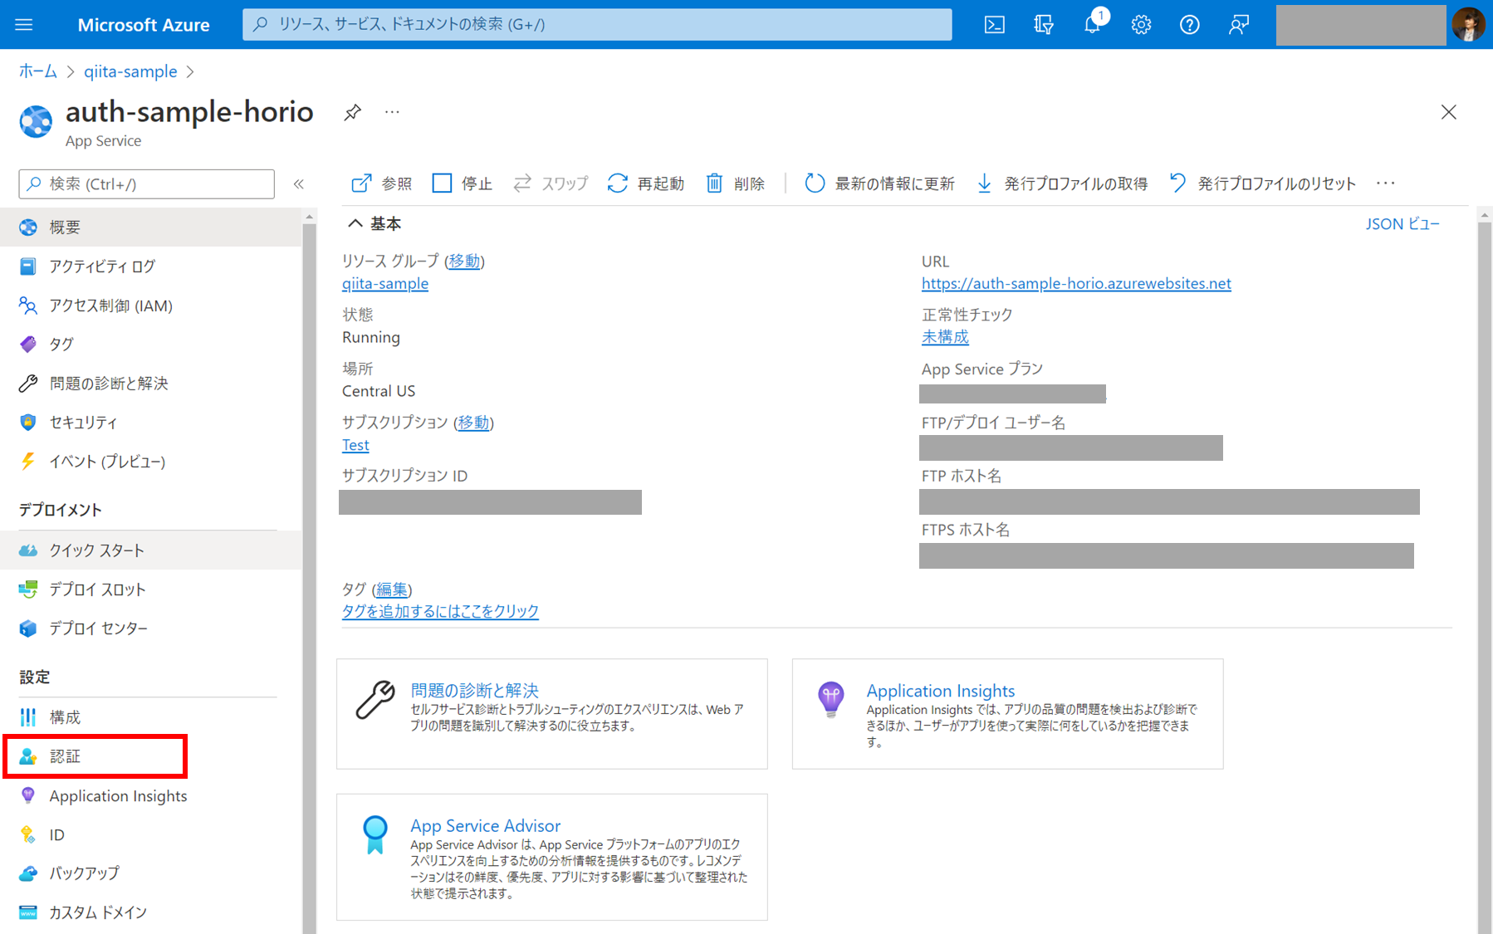The image size is (1493, 934).
Task: Open the 問題の診断と解決 card
Action: click(552, 714)
